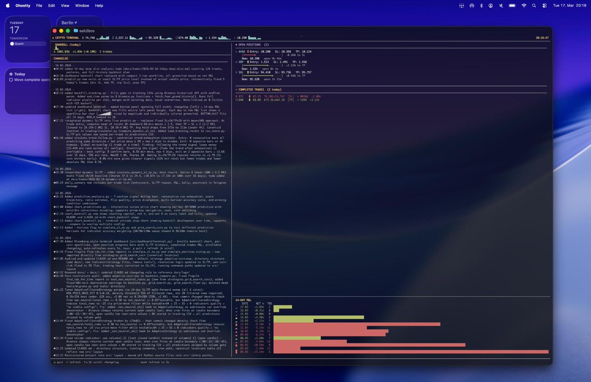Open the View menu
The image size is (591, 382).
(65, 5)
